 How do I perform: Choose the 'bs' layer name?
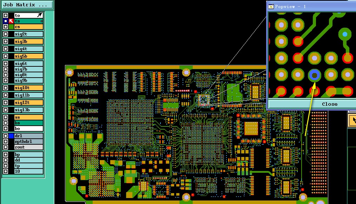click(28, 123)
